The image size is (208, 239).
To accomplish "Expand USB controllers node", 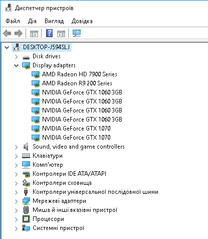I will pos(17,192).
